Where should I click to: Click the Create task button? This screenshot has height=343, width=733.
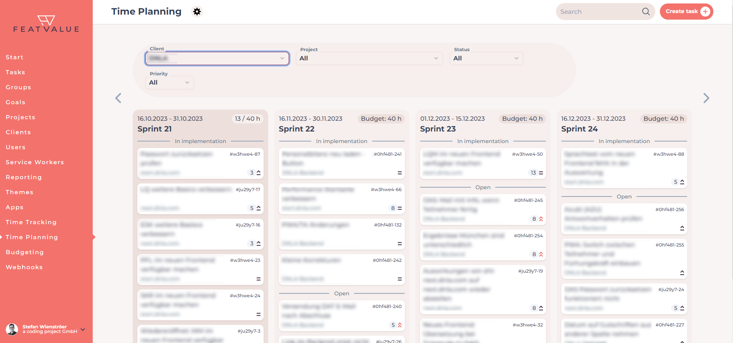click(x=686, y=12)
